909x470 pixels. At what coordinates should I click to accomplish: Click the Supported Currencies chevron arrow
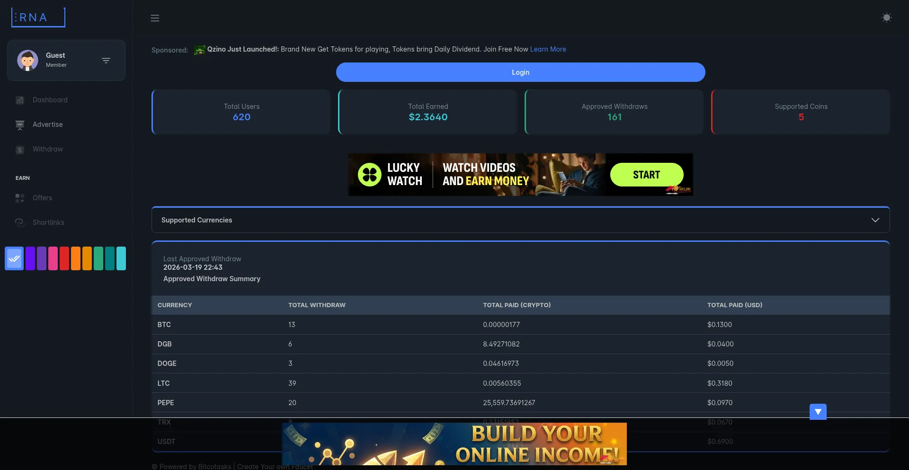[x=875, y=220]
